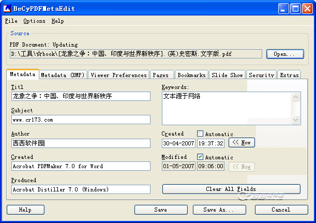The image size is (316, 223).
Task: Click the Subject field with www.cr173.com
Action: (x=81, y=120)
